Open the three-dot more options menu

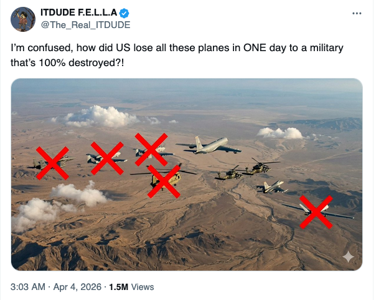point(356,13)
